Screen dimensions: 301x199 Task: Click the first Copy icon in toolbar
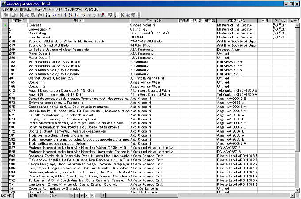tap(27, 15)
